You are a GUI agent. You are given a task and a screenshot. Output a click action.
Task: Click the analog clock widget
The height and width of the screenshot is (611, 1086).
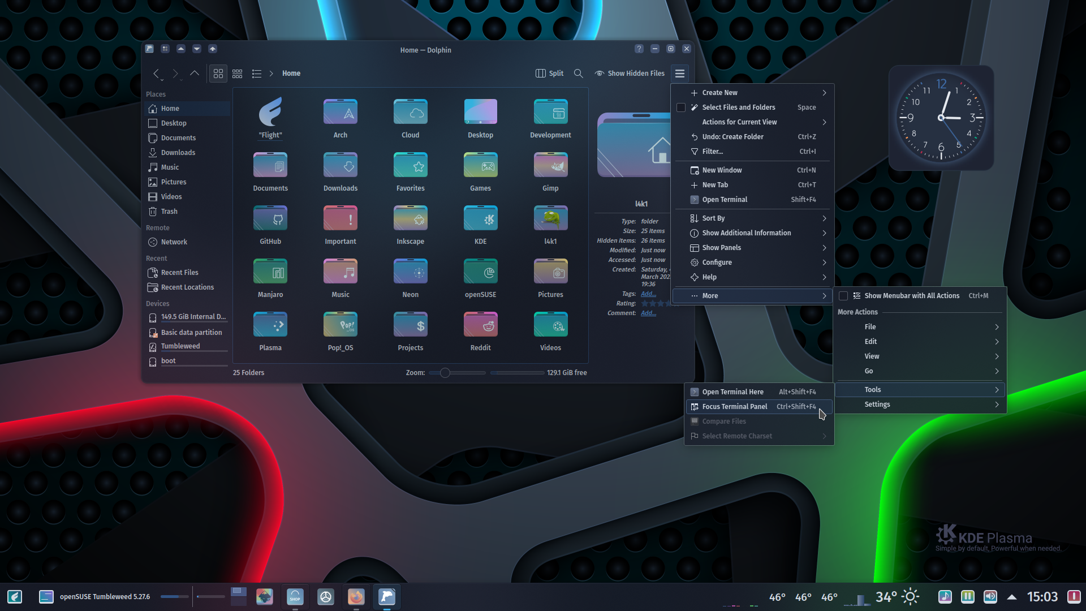[941, 118]
